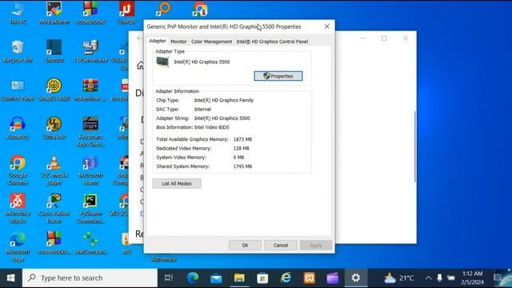Show hidden system tray icons chevron

(428, 278)
